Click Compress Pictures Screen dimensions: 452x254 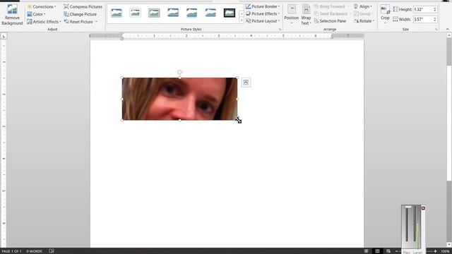point(83,6)
